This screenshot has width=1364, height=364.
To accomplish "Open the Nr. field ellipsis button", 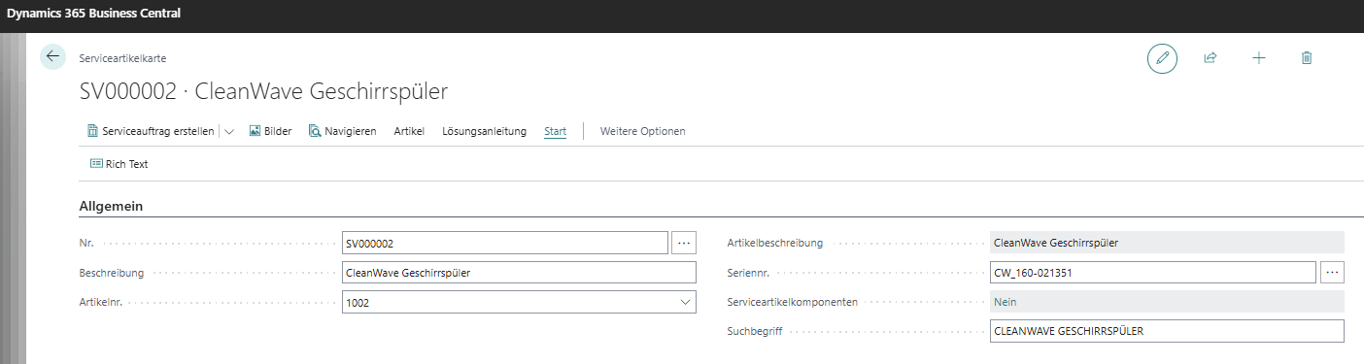I will click(x=684, y=243).
